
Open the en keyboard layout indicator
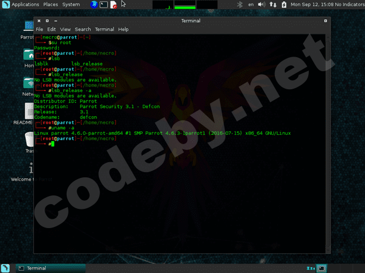(251, 5)
